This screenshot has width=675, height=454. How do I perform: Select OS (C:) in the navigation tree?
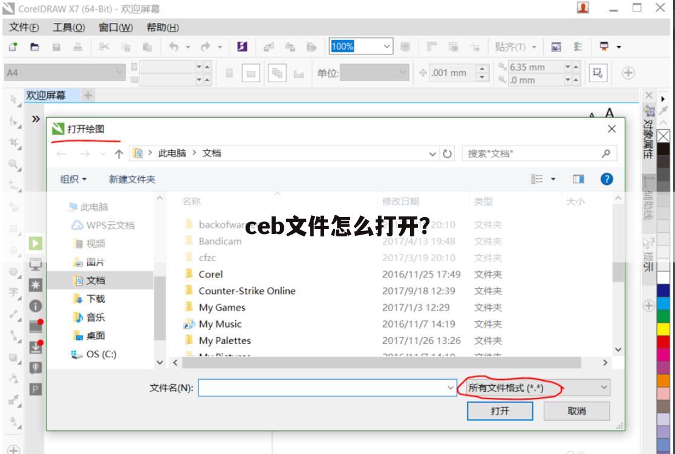coord(101,354)
